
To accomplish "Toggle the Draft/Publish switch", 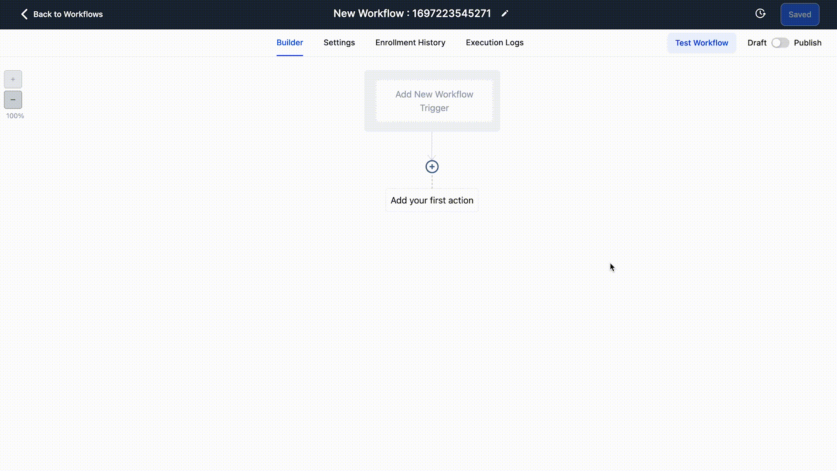I will (780, 43).
